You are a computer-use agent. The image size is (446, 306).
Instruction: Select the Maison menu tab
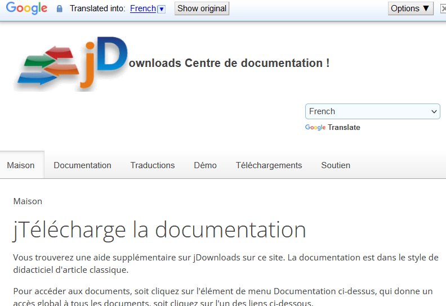coord(21,165)
